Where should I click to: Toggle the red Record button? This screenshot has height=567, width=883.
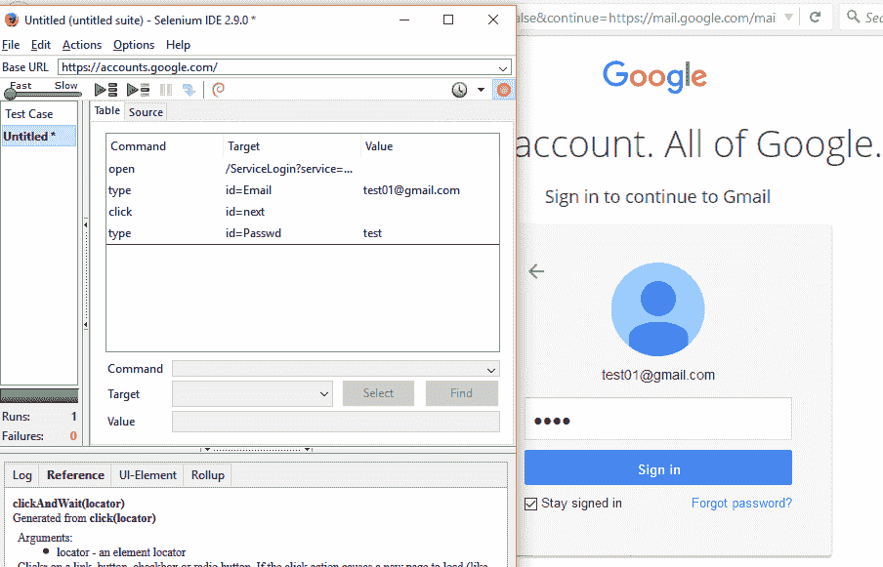(503, 90)
